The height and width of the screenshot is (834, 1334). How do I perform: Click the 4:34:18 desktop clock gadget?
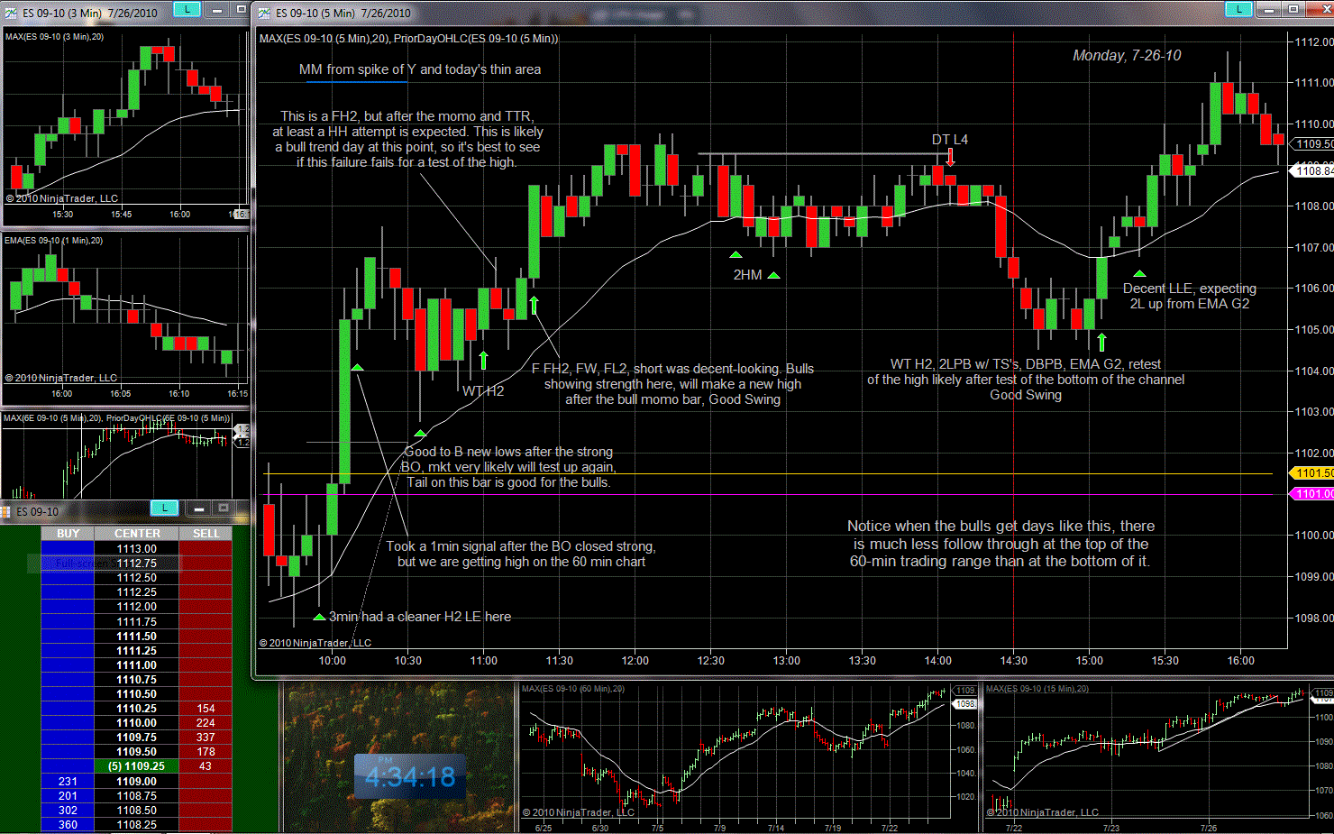410,776
